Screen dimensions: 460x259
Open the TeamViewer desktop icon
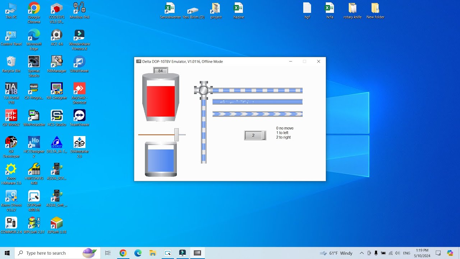click(79, 118)
